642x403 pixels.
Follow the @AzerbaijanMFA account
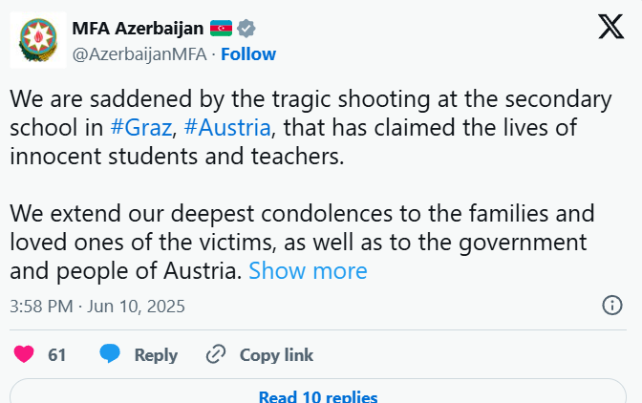tap(248, 54)
